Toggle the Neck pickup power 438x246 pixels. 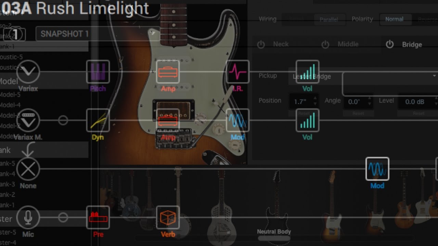coord(261,44)
